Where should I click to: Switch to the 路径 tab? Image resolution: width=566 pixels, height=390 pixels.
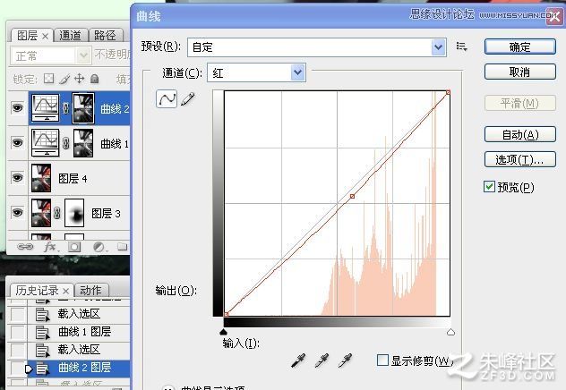pos(105,35)
